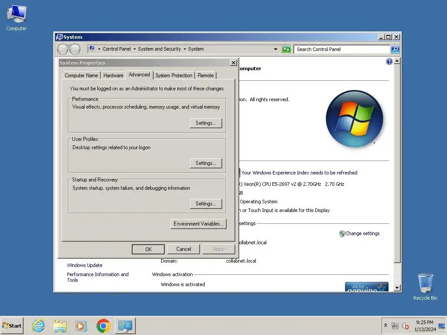The width and height of the screenshot is (447, 335).
Task: Expand the arrow after Control Panel breadcrumb
Action: (x=134, y=49)
